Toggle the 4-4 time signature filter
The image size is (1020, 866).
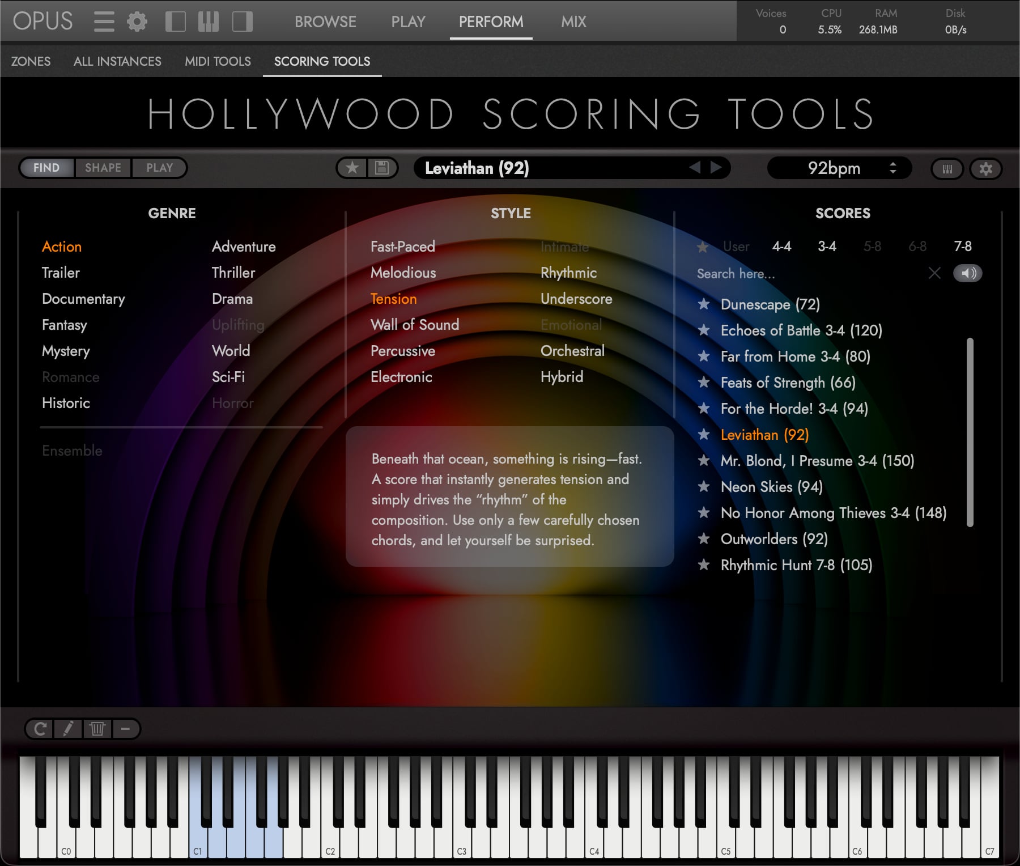781,247
